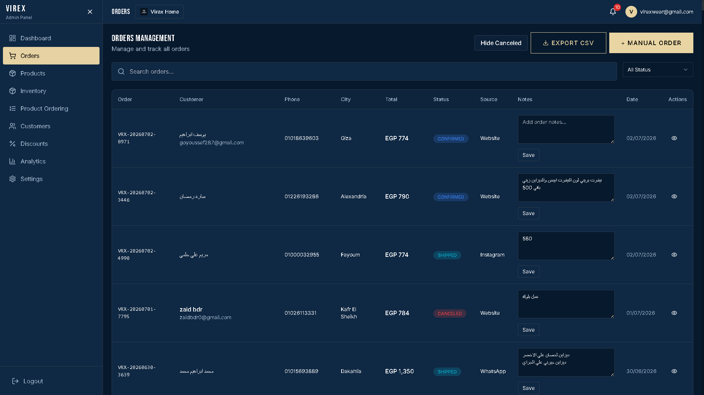View order VRX-20260701-7795 details eye icon
This screenshot has height=395, width=704.
(674, 313)
